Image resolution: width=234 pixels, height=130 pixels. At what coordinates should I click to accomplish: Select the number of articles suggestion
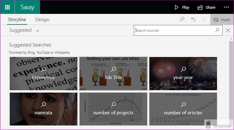(x=183, y=109)
